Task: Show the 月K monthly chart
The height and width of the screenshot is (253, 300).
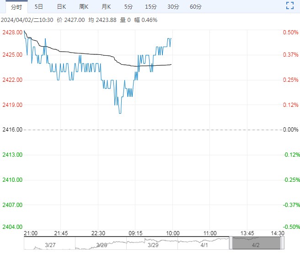Action: coord(106,6)
